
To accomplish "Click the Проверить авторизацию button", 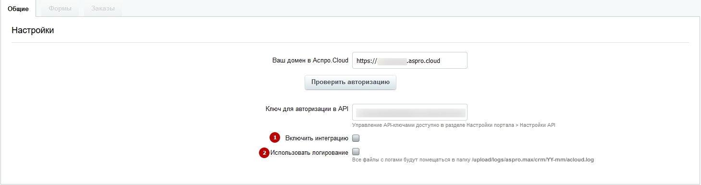I will tap(350, 82).
